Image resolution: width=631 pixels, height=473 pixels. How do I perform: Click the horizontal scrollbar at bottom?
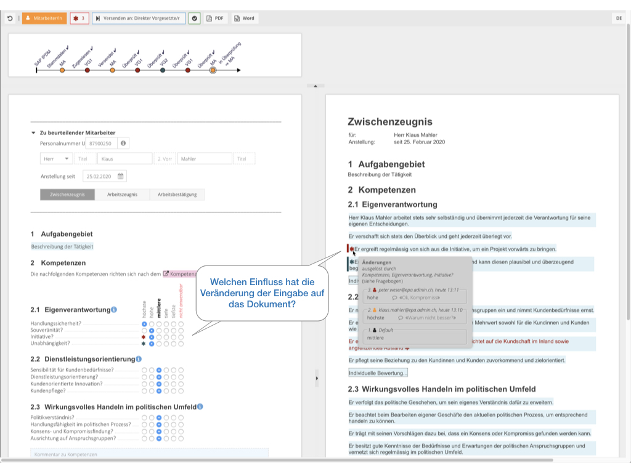(277, 460)
